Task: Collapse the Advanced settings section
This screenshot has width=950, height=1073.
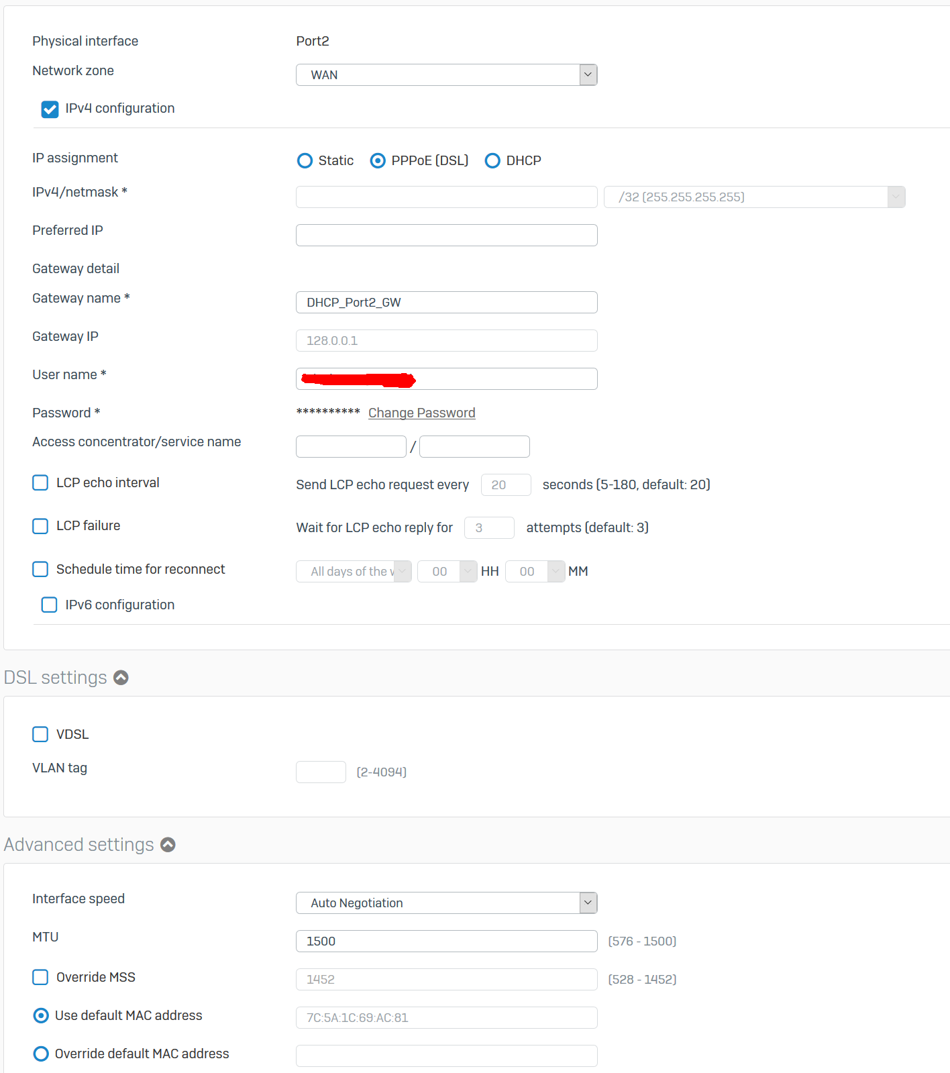Action: [x=168, y=845]
